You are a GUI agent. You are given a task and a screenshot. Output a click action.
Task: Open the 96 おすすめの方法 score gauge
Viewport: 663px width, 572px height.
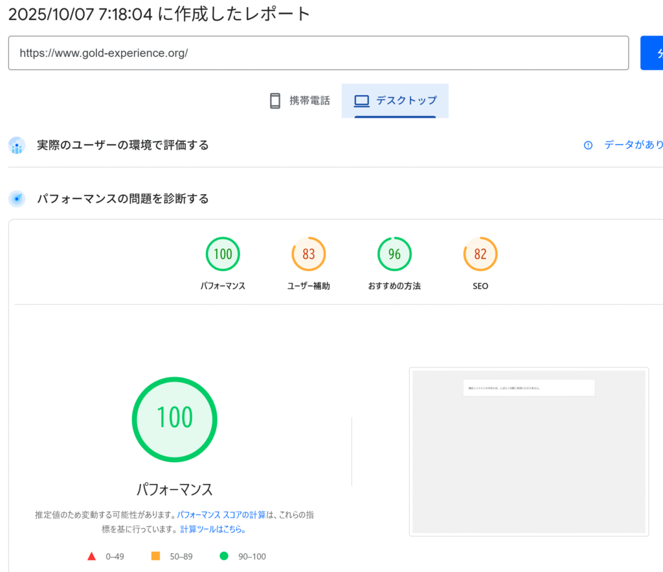[x=394, y=254]
